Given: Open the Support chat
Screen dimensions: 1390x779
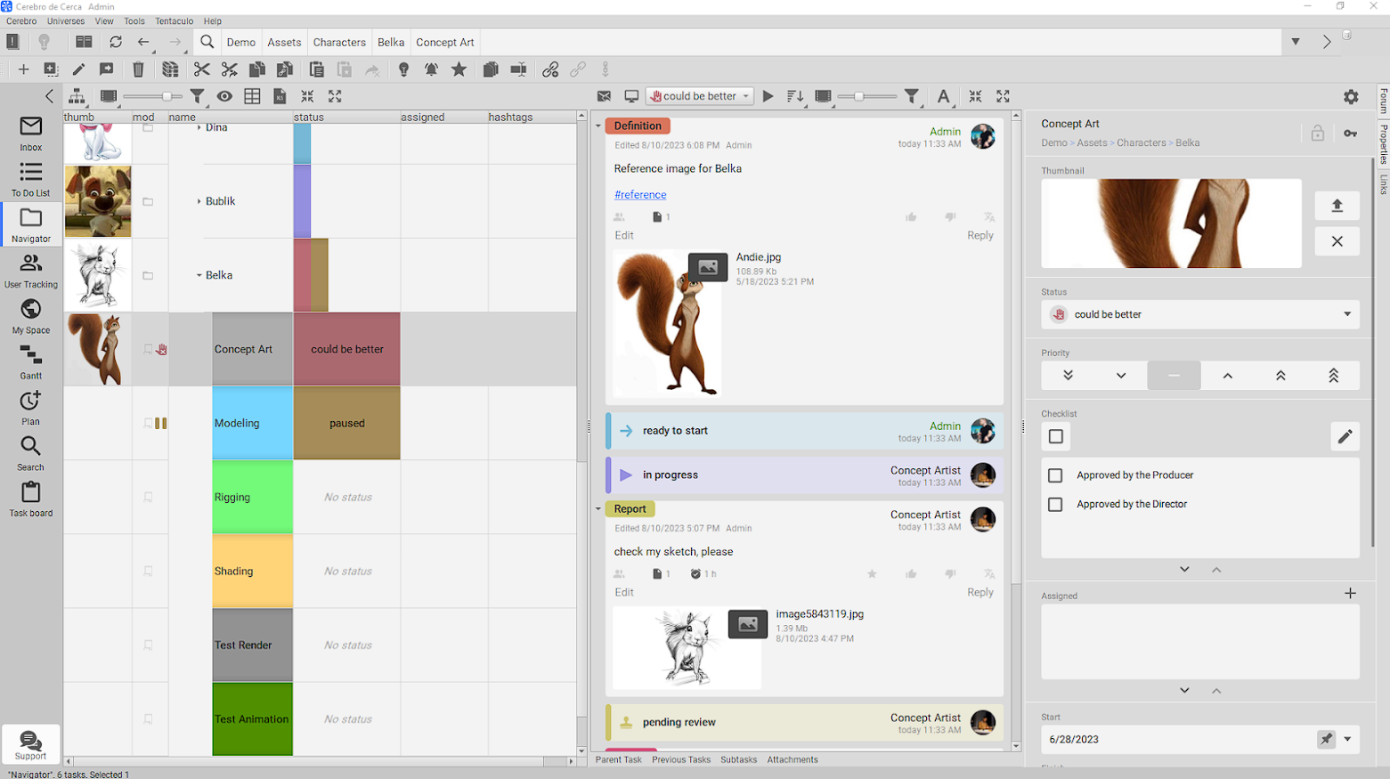Looking at the screenshot, I should pos(30,745).
